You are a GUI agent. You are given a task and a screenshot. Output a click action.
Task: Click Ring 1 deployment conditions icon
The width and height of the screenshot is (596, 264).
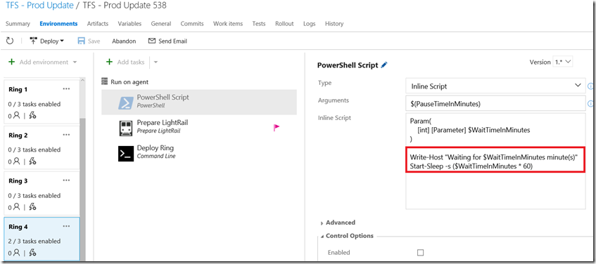(x=32, y=116)
